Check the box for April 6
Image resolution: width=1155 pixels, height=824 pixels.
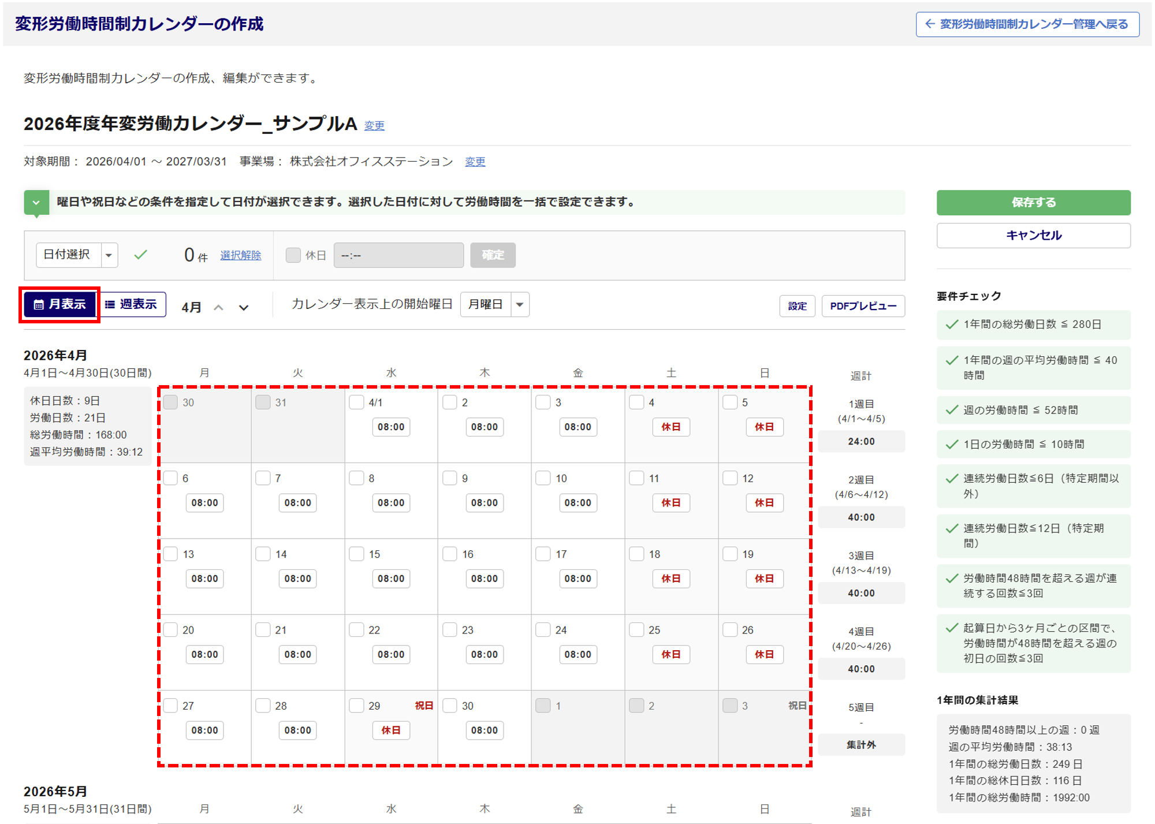(x=170, y=478)
